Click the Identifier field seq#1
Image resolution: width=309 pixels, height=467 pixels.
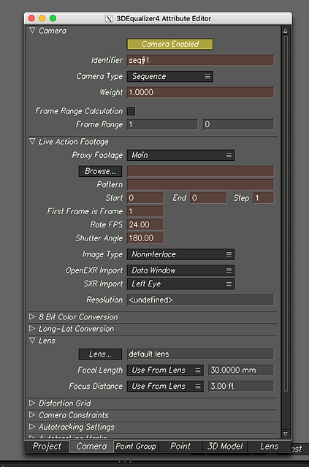(200, 60)
